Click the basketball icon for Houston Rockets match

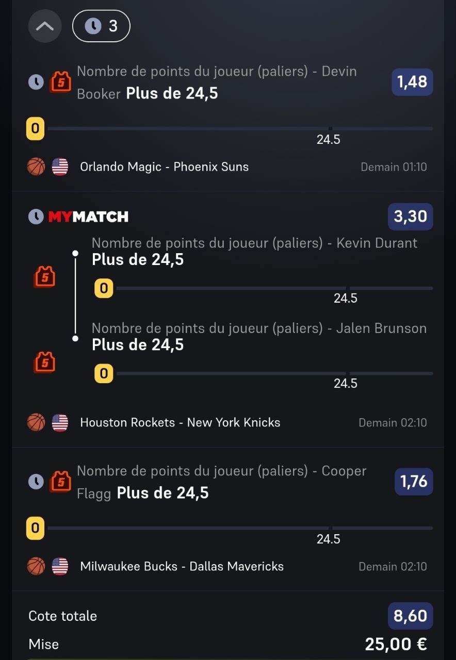click(36, 423)
